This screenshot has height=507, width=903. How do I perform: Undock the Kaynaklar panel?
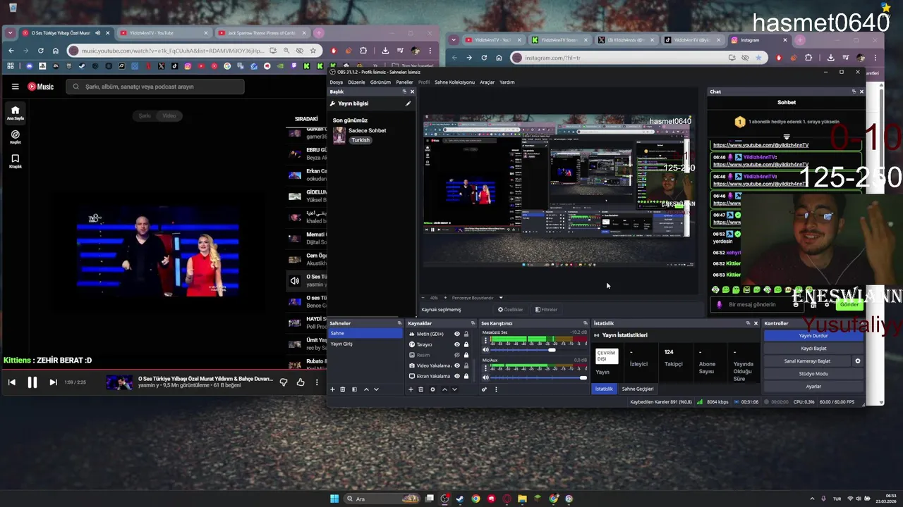[x=473, y=323]
